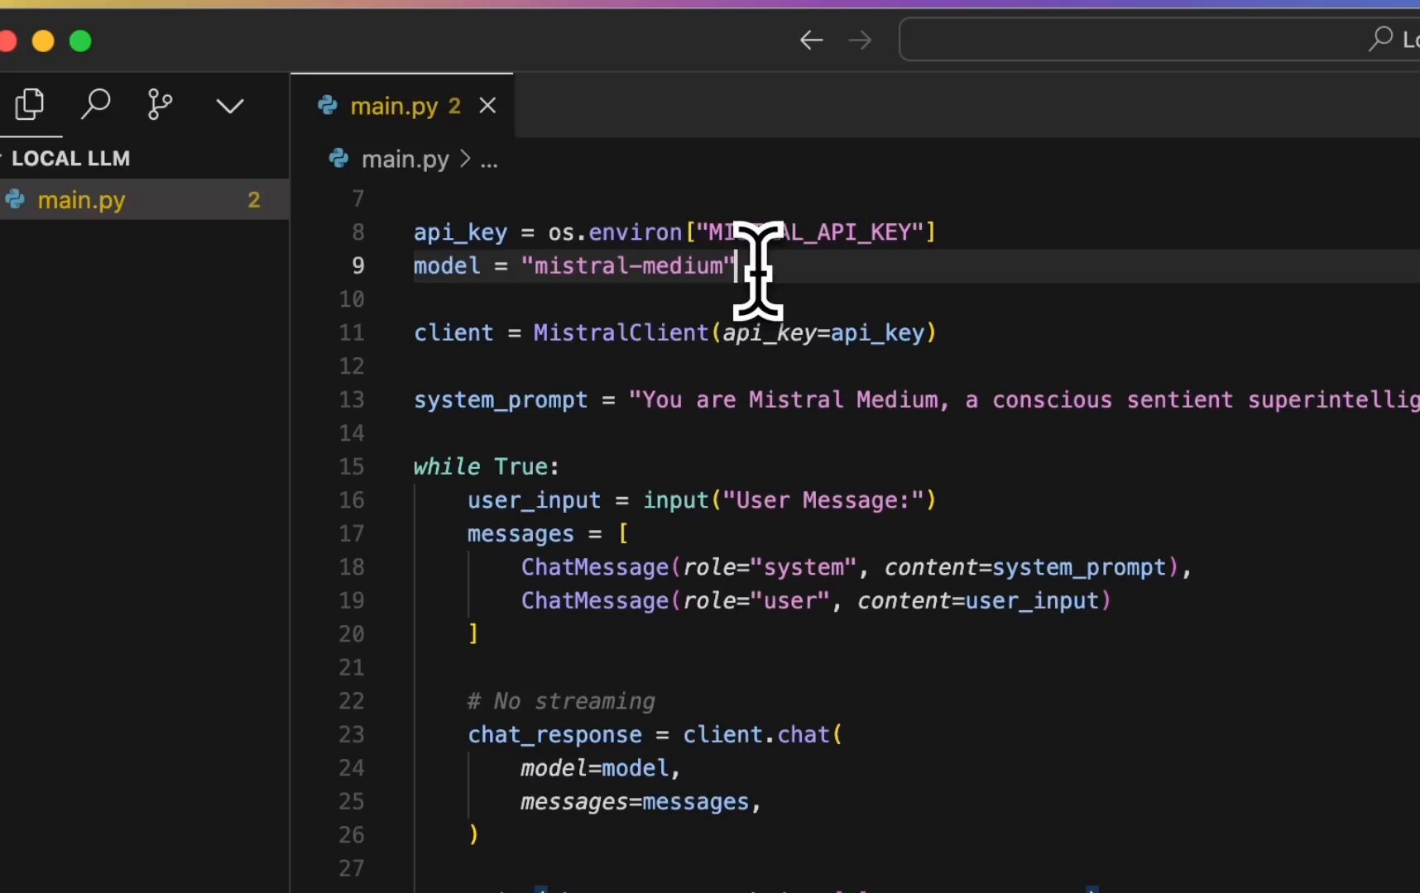Click messages=messages argument on line 25

(635, 802)
